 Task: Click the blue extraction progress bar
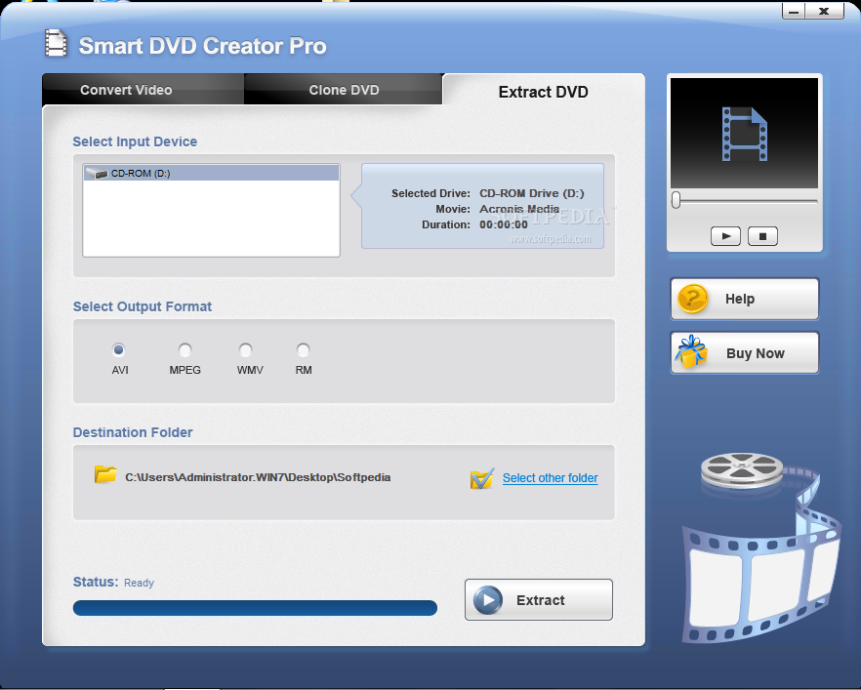255,608
